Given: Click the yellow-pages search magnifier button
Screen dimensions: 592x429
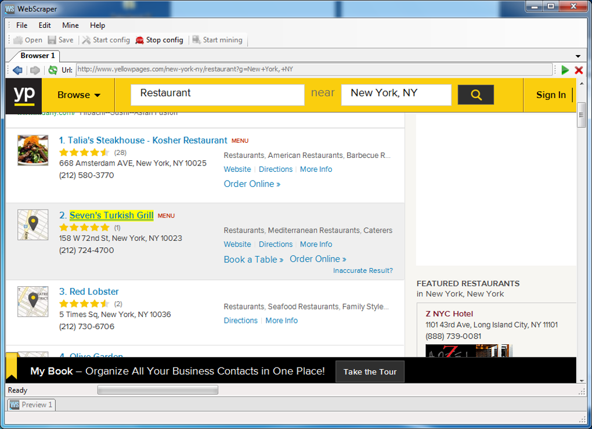Looking at the screenshot, I should click(476, 95).
